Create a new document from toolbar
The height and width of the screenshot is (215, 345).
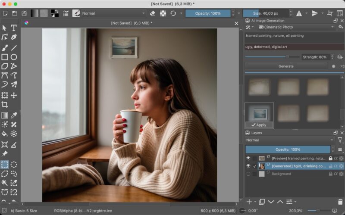5,13
